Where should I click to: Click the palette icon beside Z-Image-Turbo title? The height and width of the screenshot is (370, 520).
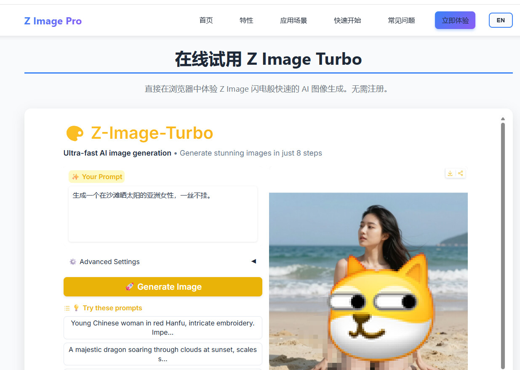click(x=75, y=133)
